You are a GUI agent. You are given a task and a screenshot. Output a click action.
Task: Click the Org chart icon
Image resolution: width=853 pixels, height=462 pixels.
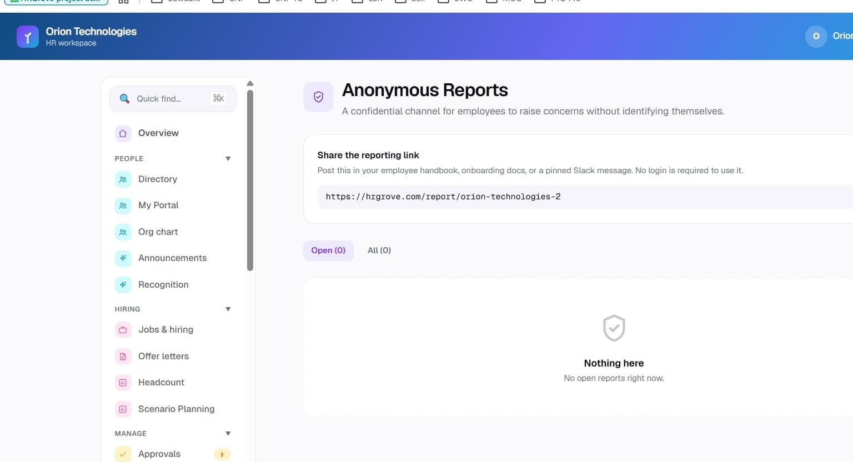click(x=123, y=232)
